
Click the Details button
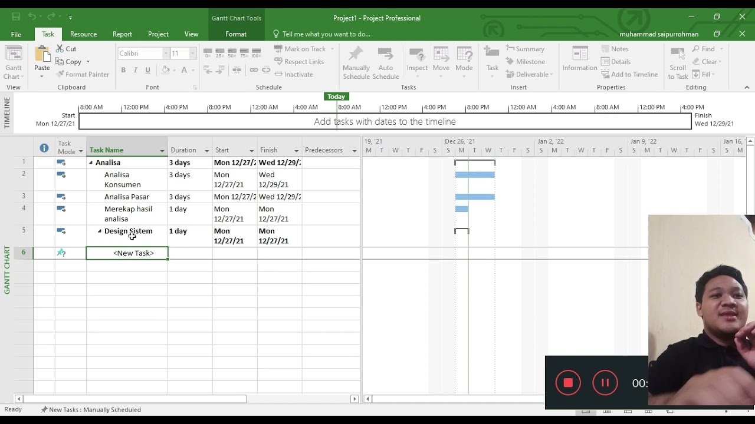[x=616, y=61]
